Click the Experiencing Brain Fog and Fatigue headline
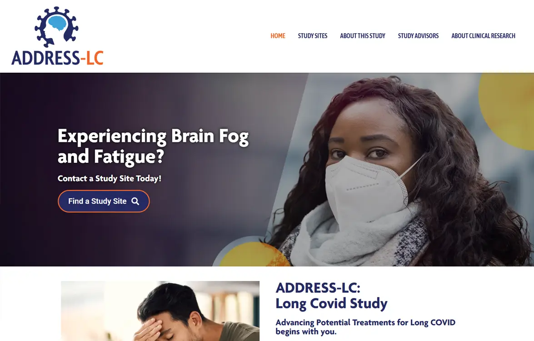The height and width of the screenshot is (341, 534). point(153,146)
